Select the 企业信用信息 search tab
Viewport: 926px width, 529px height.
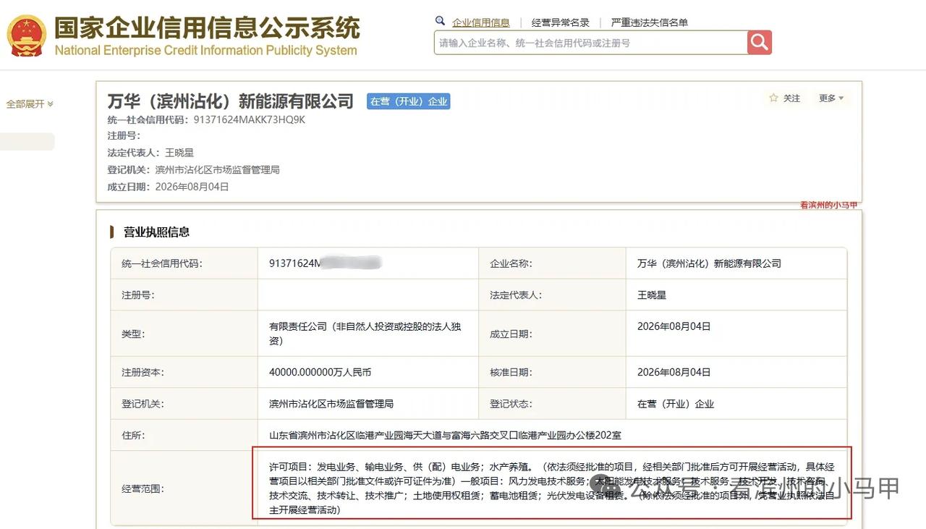(x=481, y=22)
